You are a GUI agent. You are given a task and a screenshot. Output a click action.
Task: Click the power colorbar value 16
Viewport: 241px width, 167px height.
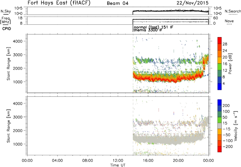[x=225, y=64]
